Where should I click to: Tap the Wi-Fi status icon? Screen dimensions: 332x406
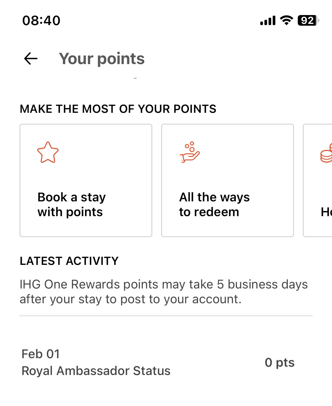pos(286,20)
